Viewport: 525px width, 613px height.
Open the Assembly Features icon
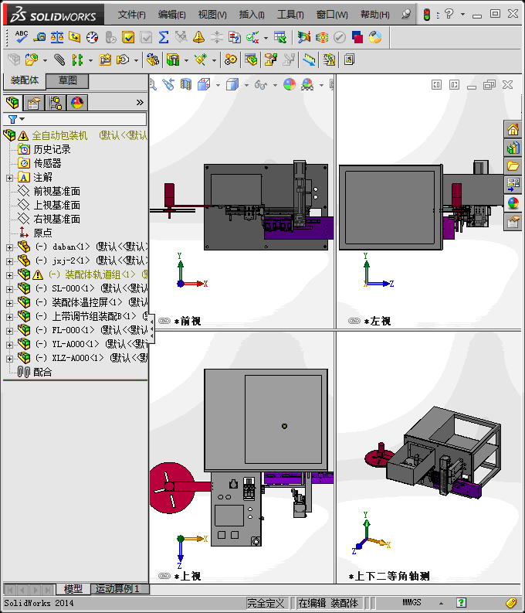(173, 60)
